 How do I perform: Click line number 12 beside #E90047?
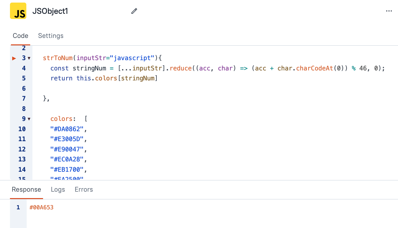22,149
